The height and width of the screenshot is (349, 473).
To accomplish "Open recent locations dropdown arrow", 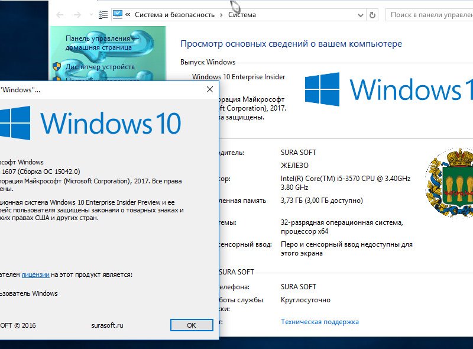I will (x=91, y=15).
